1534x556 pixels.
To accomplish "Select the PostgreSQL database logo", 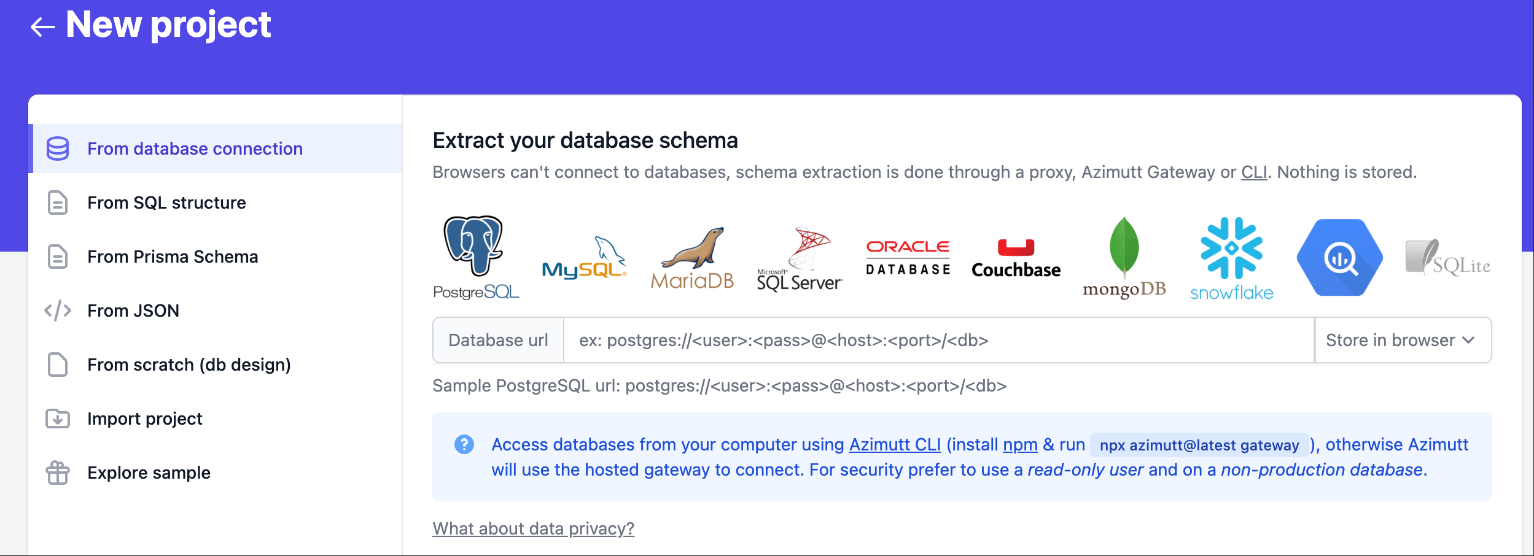I will (x=476, y=257).
